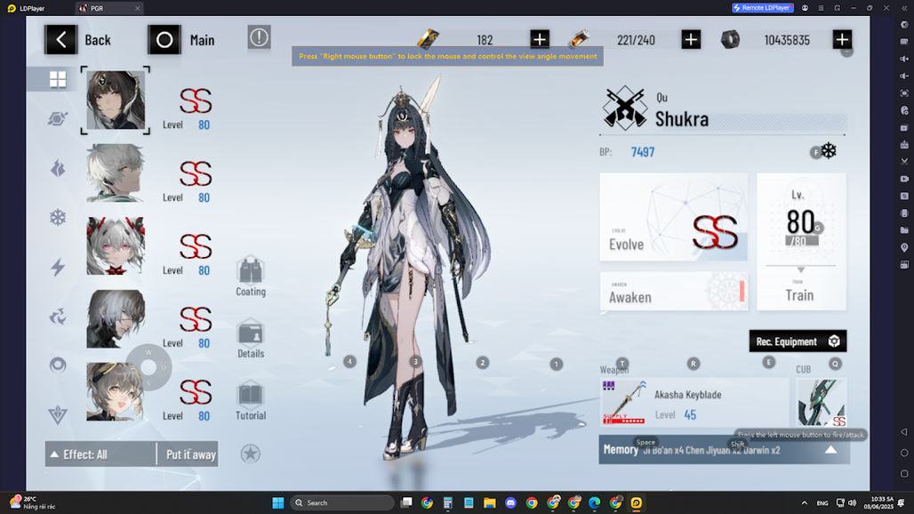Show all characters with the grid filter
Viewport: 914px width, 514px height.
coord(58,79)
